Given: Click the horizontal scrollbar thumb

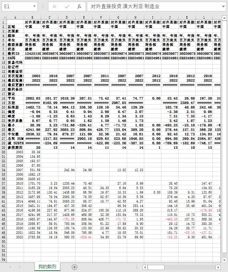Looking at the screenshot, I should coord(156,267).
